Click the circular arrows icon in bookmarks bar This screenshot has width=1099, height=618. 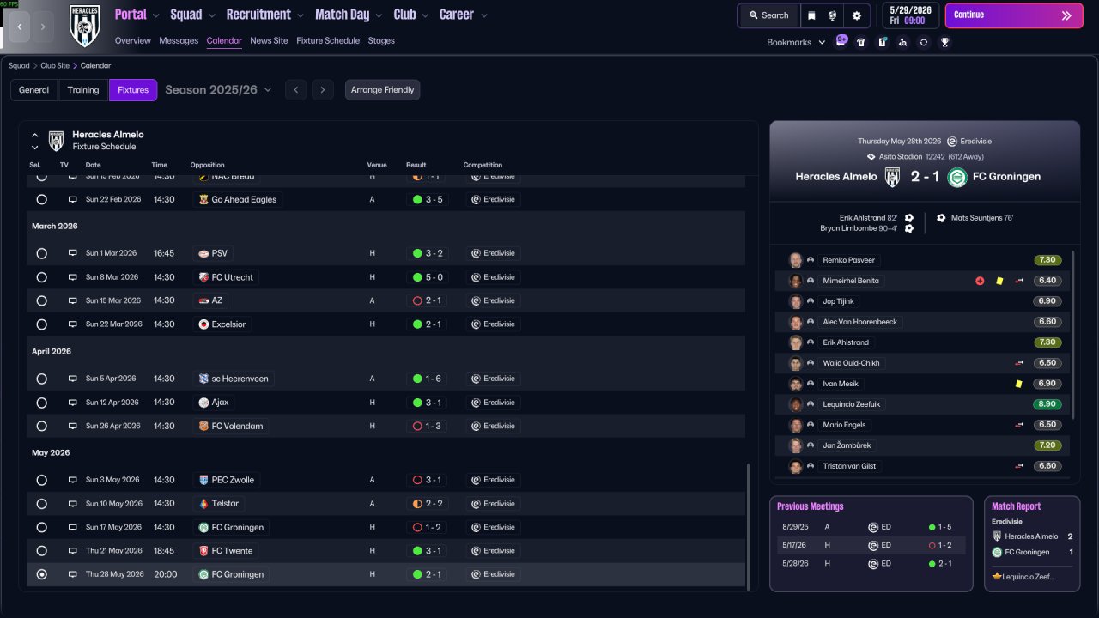(x=924, y=42)
